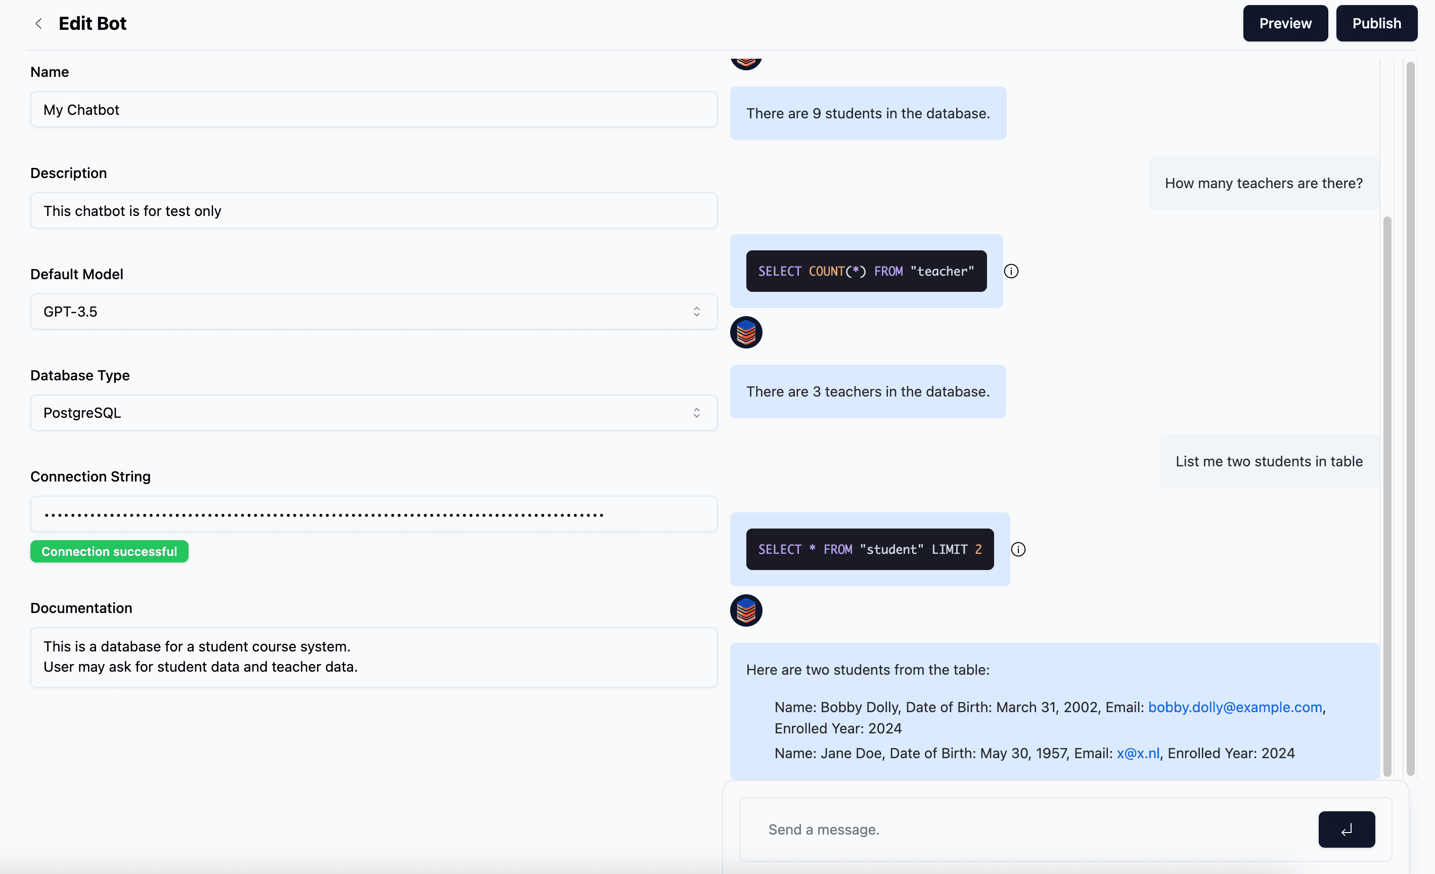Click bot avatar above the teachers answer
This screenshot has width=1435, height=874.
pyautogui.click(x=746, y=332)
